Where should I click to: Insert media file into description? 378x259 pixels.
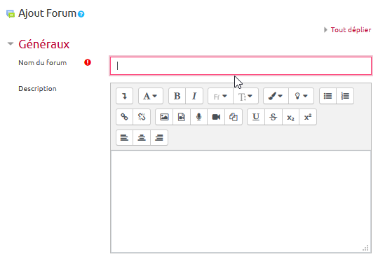pyautogui.click(x=182, y=117)
